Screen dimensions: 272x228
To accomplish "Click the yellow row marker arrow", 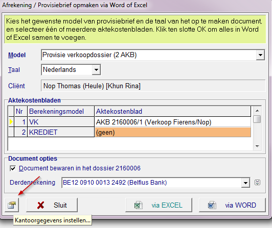I will pos(11,122).
